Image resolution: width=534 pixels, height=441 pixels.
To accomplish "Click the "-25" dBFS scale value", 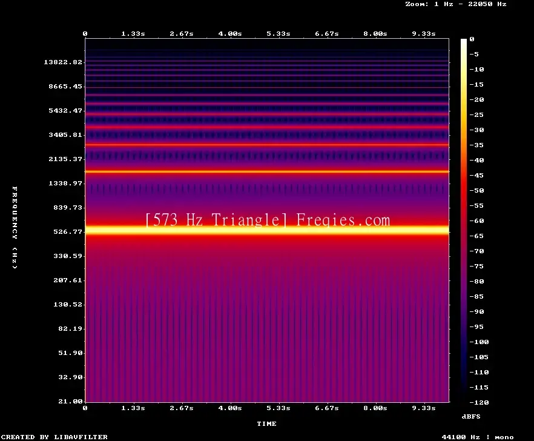I will coord(476,115).
